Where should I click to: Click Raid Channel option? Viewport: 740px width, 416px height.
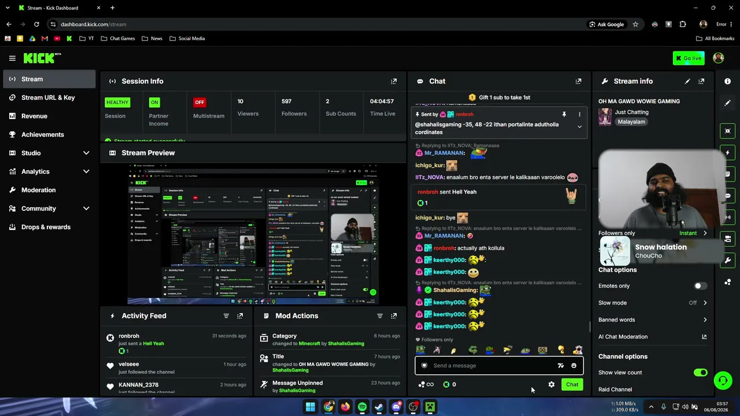click(x=615, y=389)
